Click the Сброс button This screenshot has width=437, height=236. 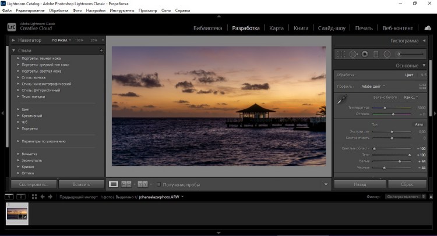(407, 184)
